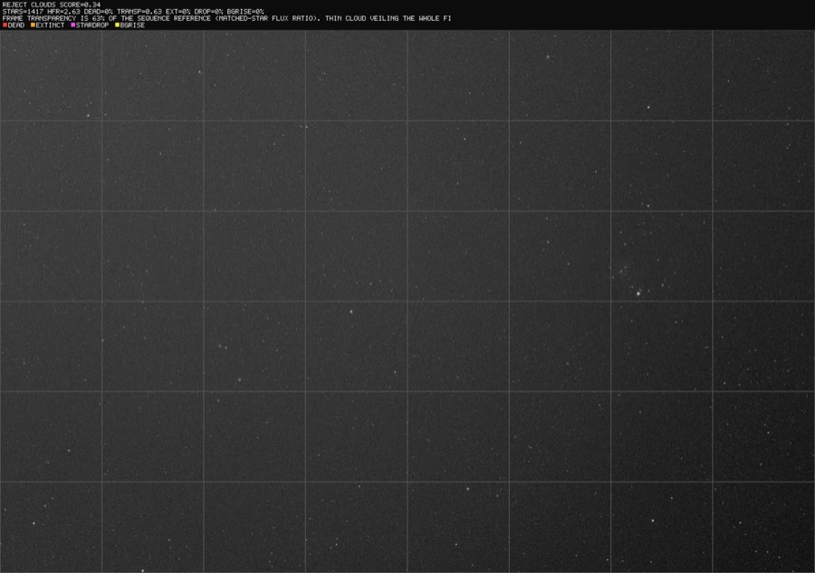The image size is (815, 573).
Task: Click the brightest star in the frame
Action: click(x=638, y=293)
